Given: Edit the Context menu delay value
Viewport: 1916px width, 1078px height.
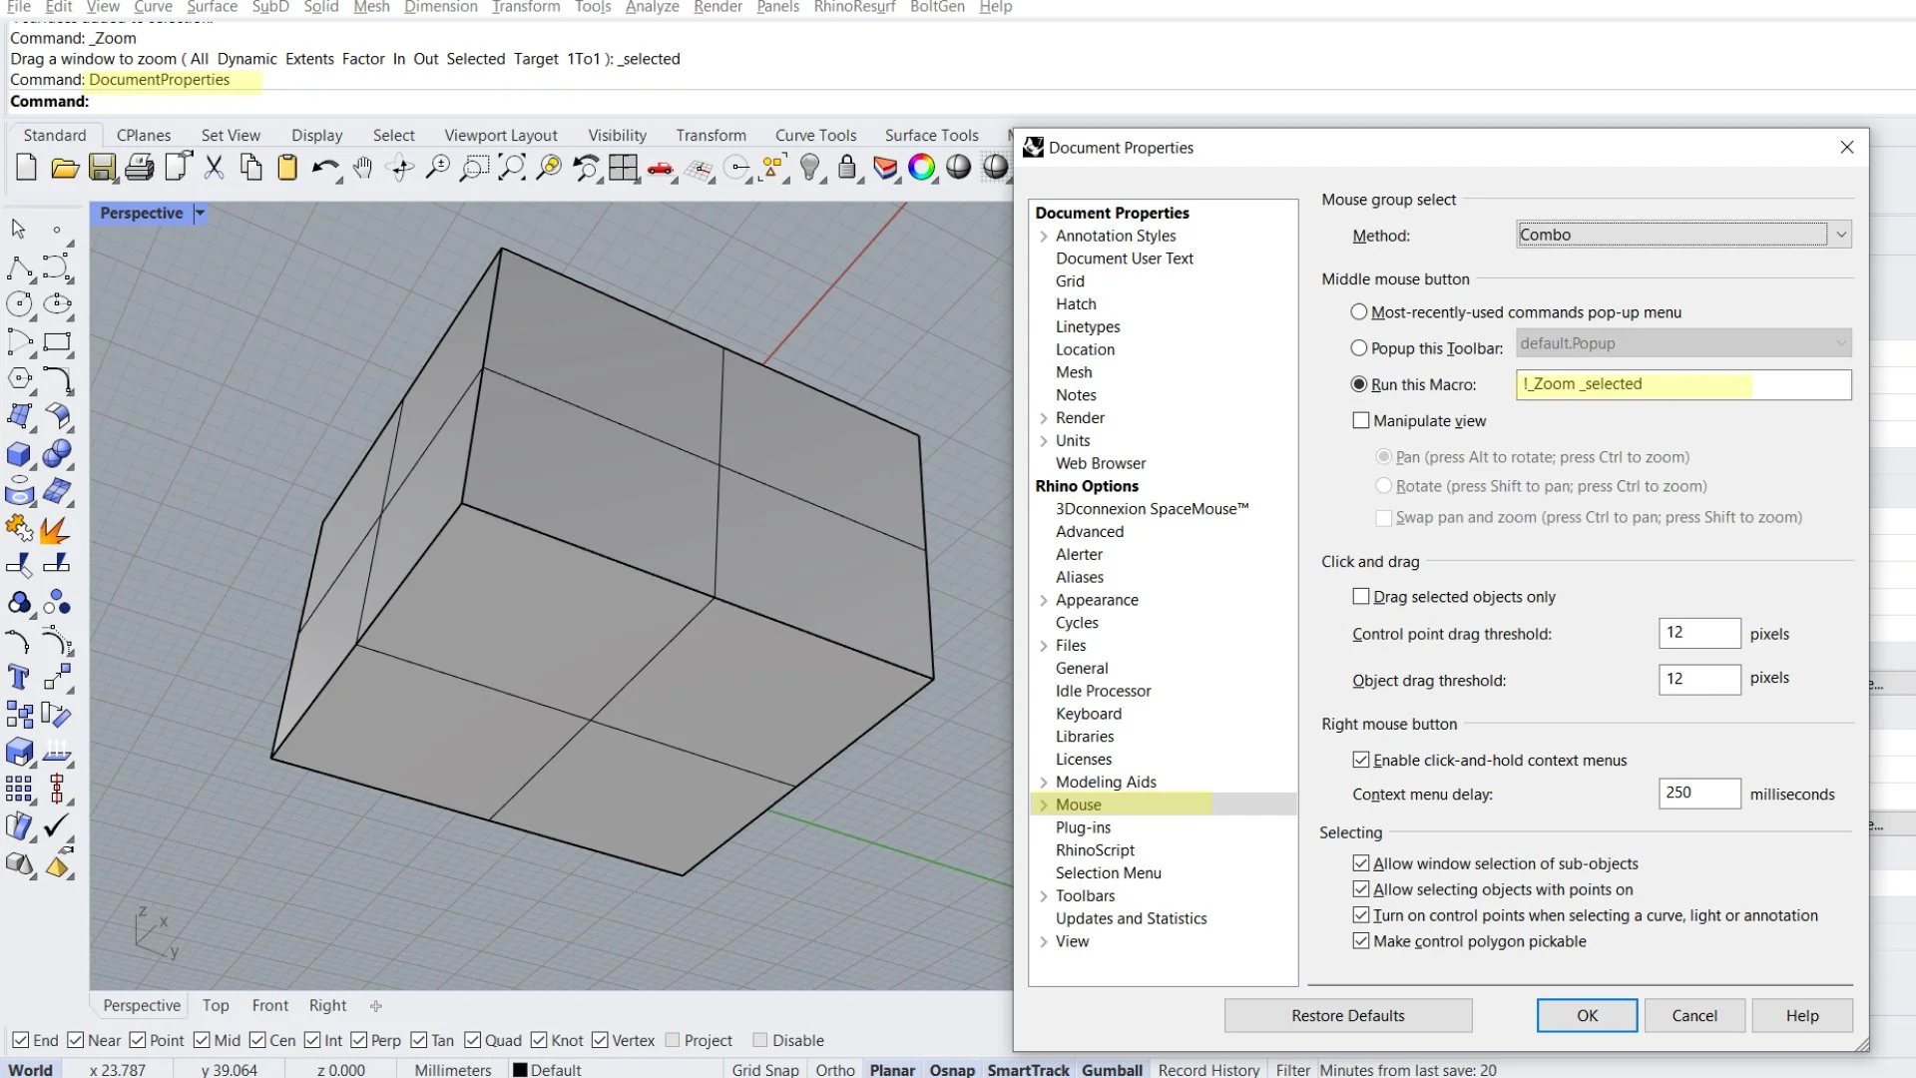Looking at the screenshot, I should 1697,794.
